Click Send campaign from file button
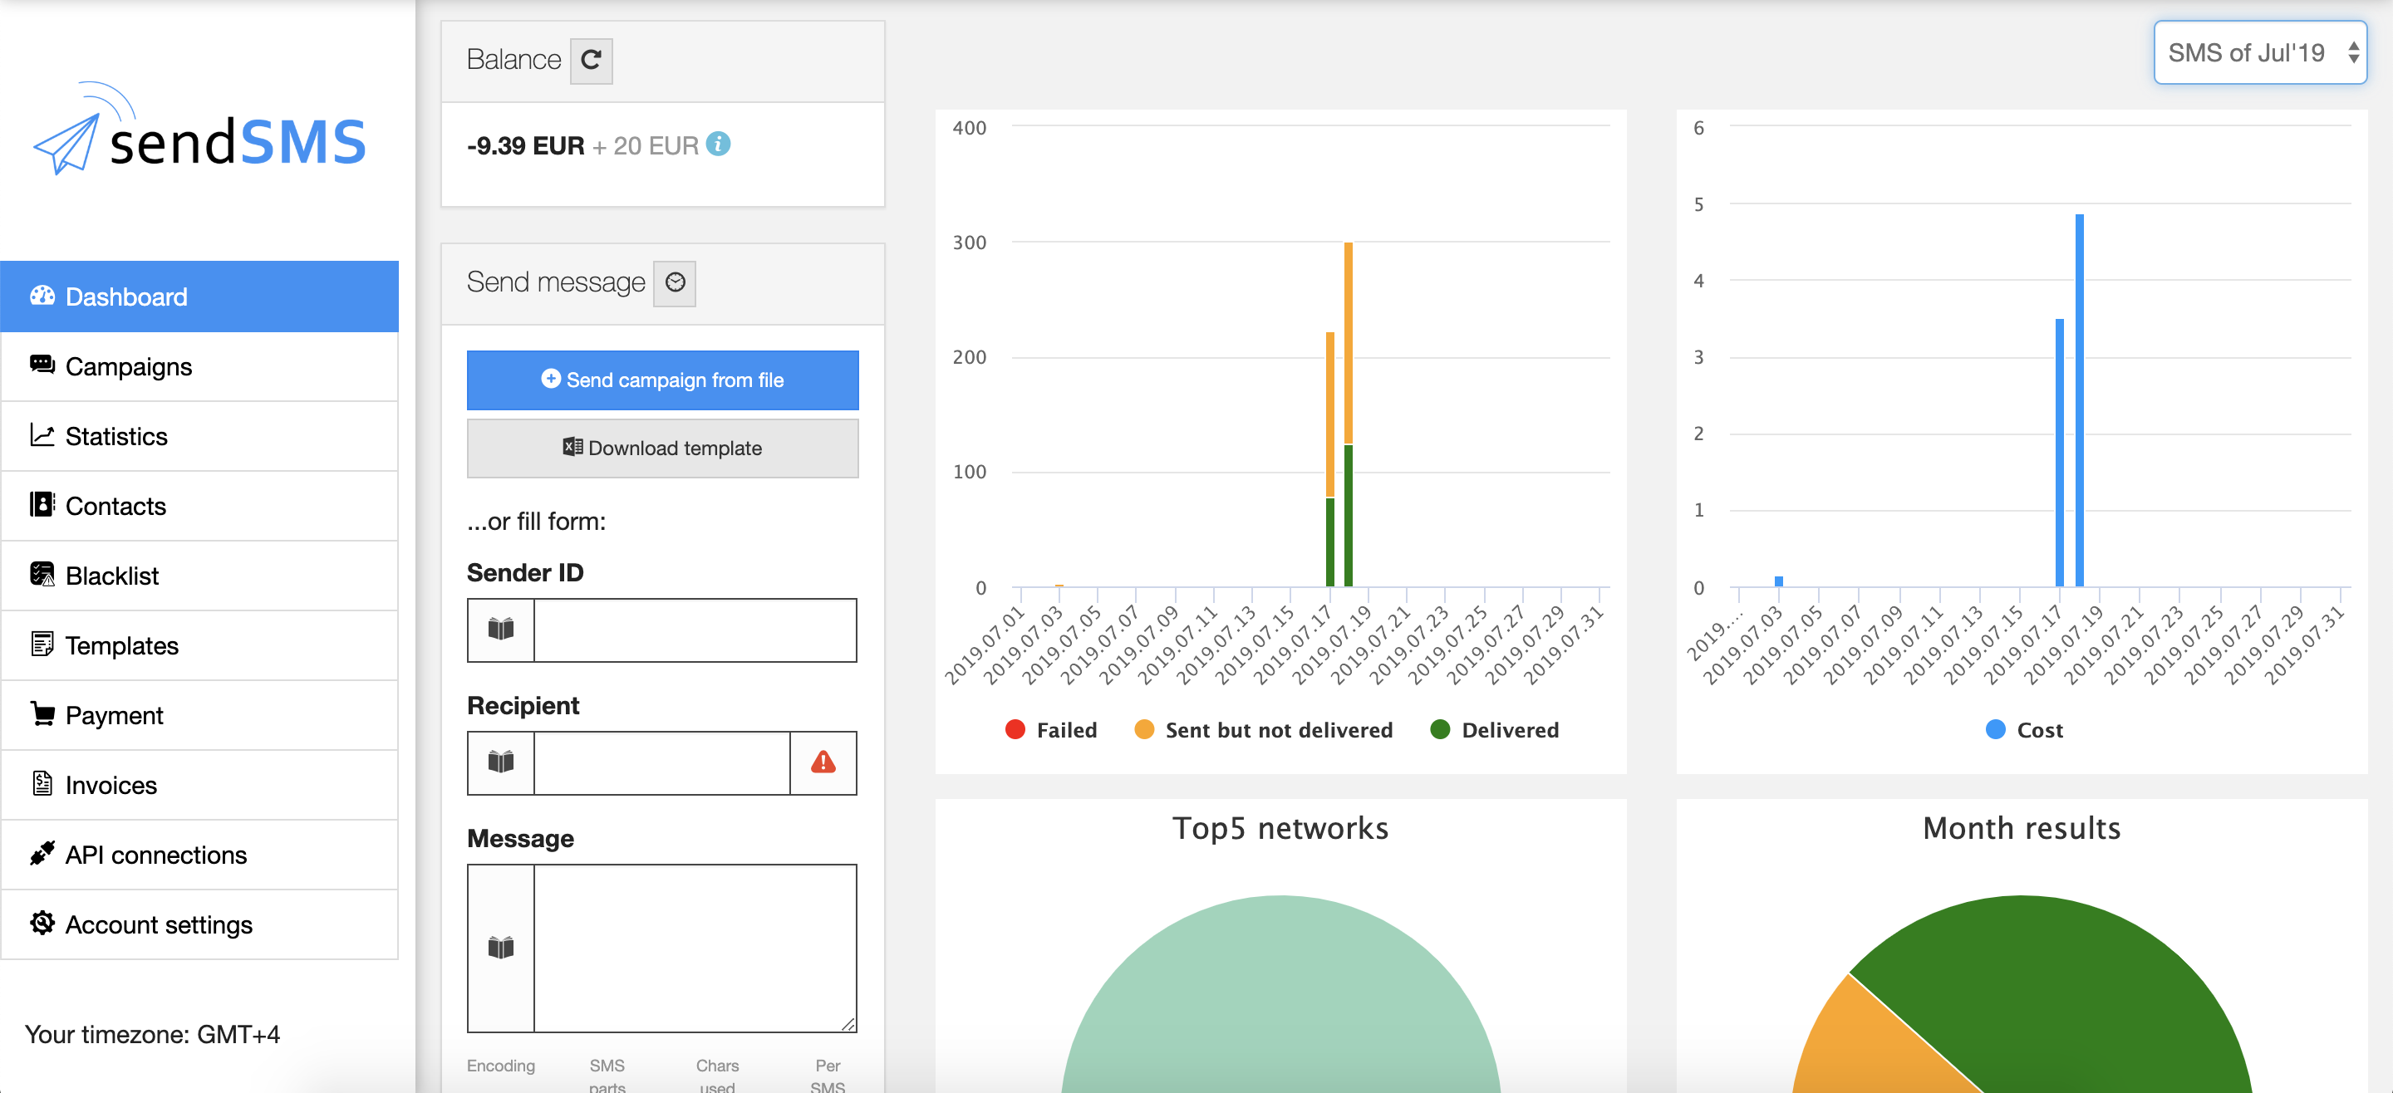Viewport: 2393px width, 1093px height. (x=662, y=380)
